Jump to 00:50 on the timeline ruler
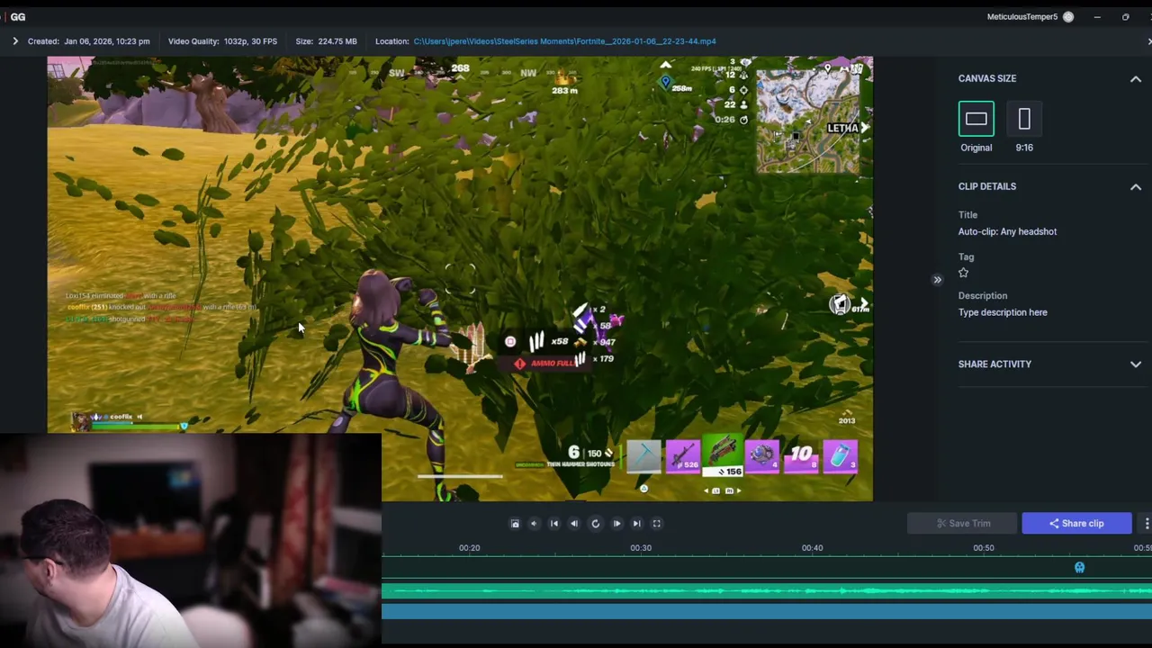 point(984,547)
